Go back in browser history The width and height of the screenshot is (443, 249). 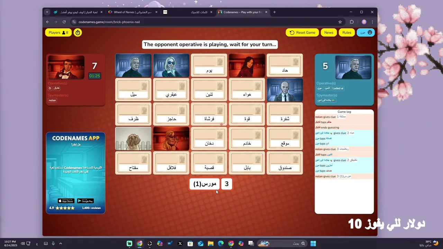48,22
